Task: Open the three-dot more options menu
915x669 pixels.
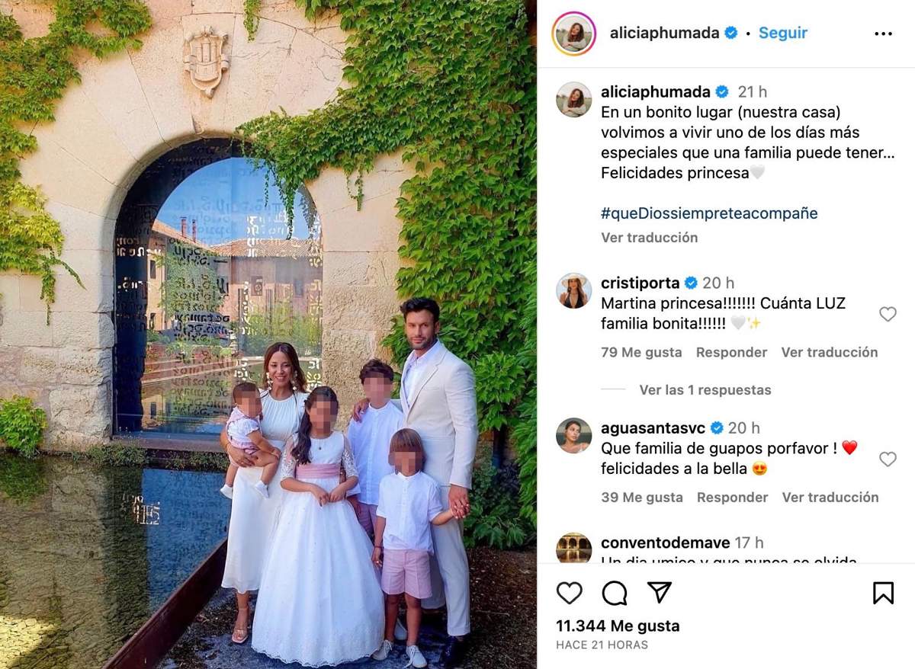Action: pos(883,34)
